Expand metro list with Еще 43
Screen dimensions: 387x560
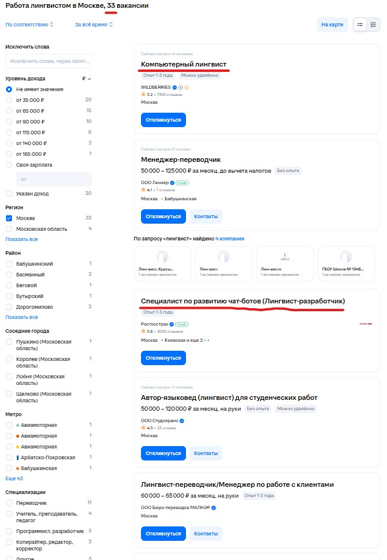pos(14,478)
